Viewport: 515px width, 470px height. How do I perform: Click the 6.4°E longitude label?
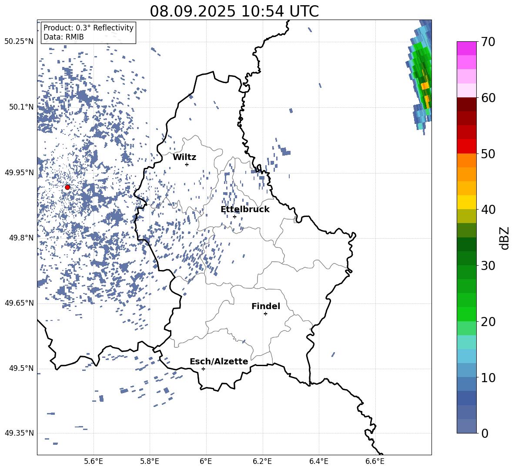[x=318, y=461]
